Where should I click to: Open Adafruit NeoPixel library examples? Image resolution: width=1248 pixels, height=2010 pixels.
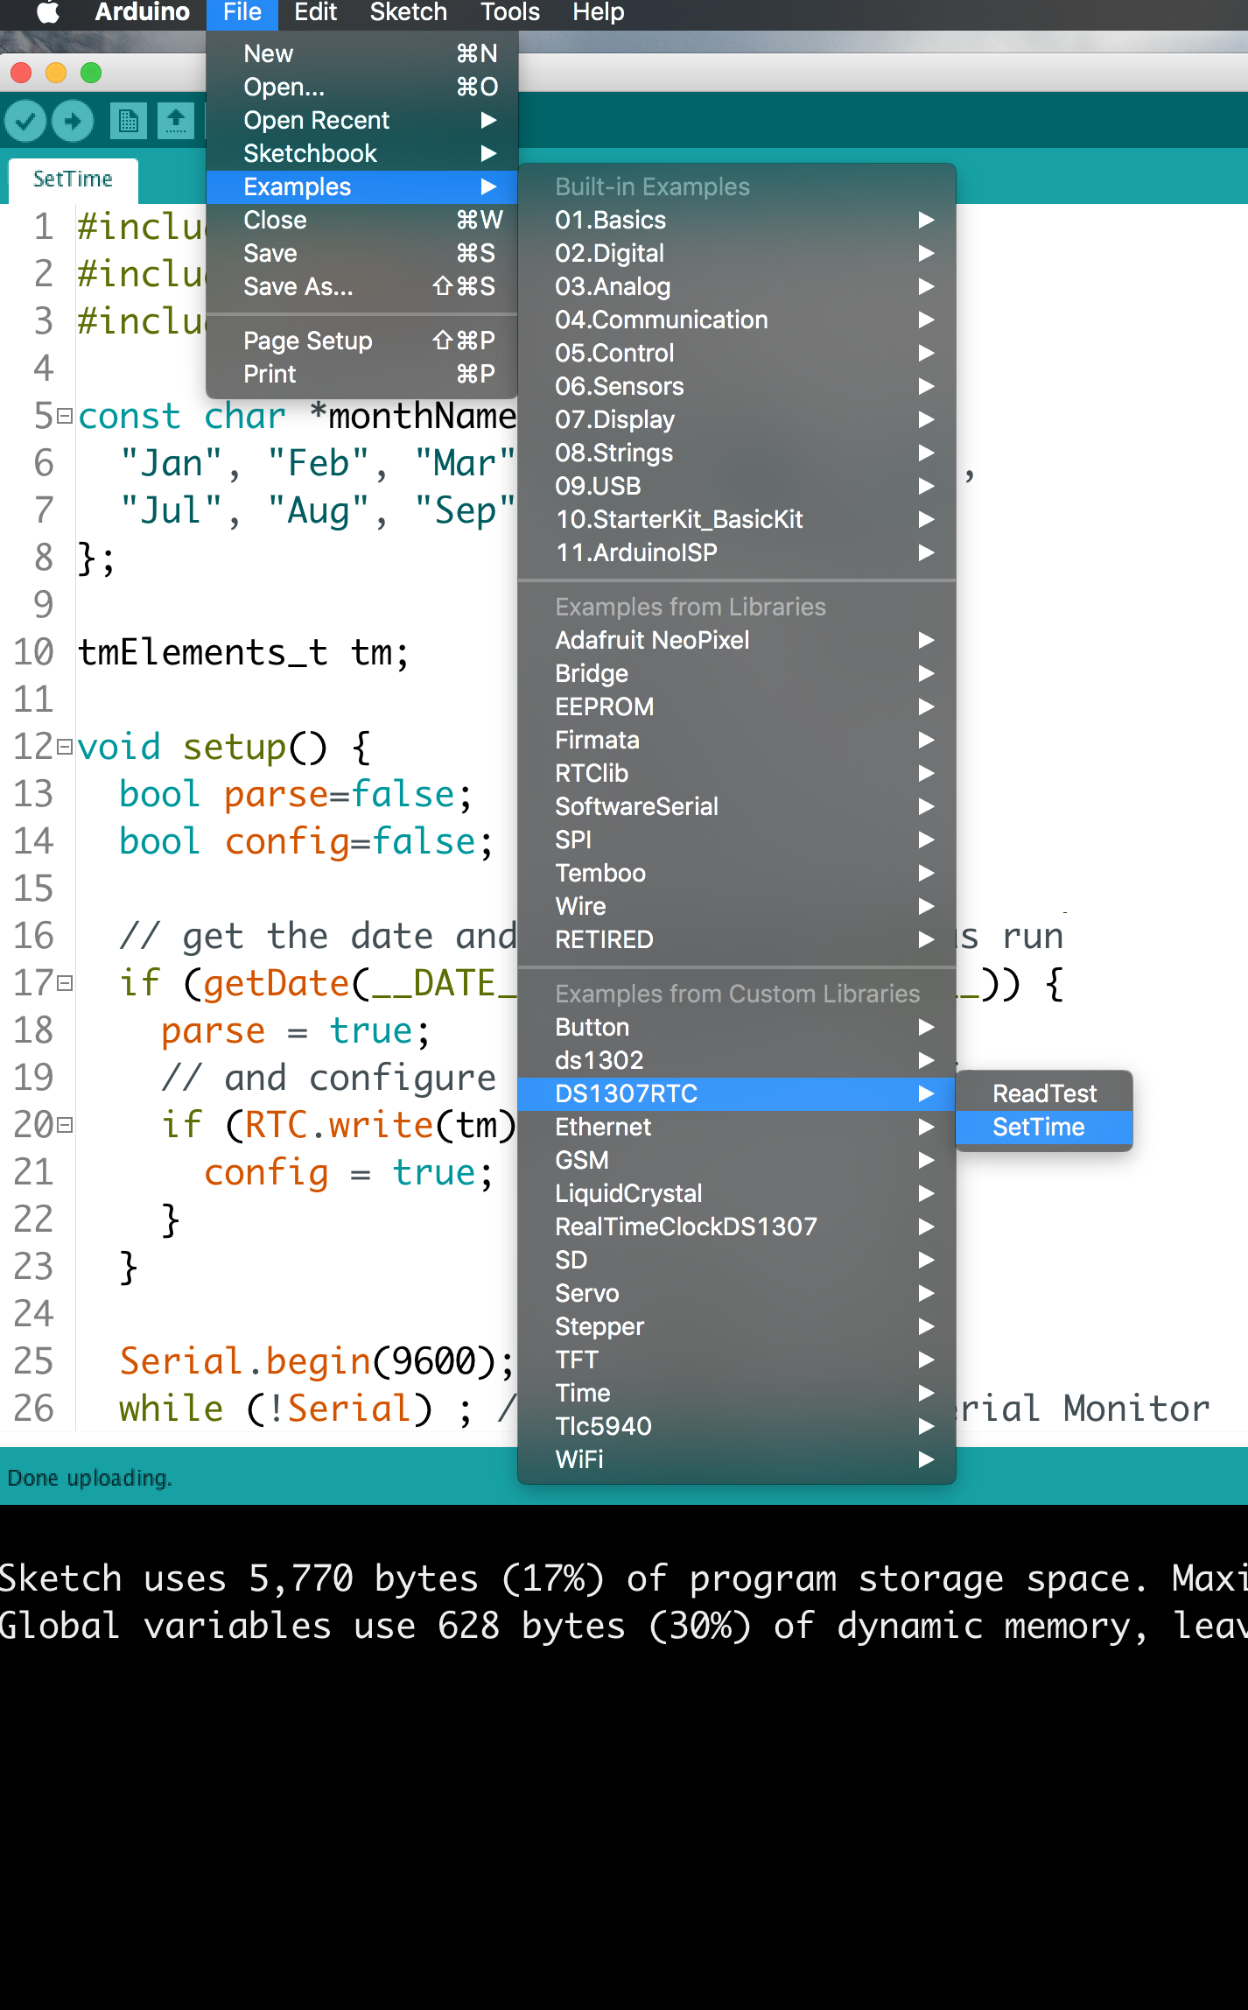tap(737, 640)
